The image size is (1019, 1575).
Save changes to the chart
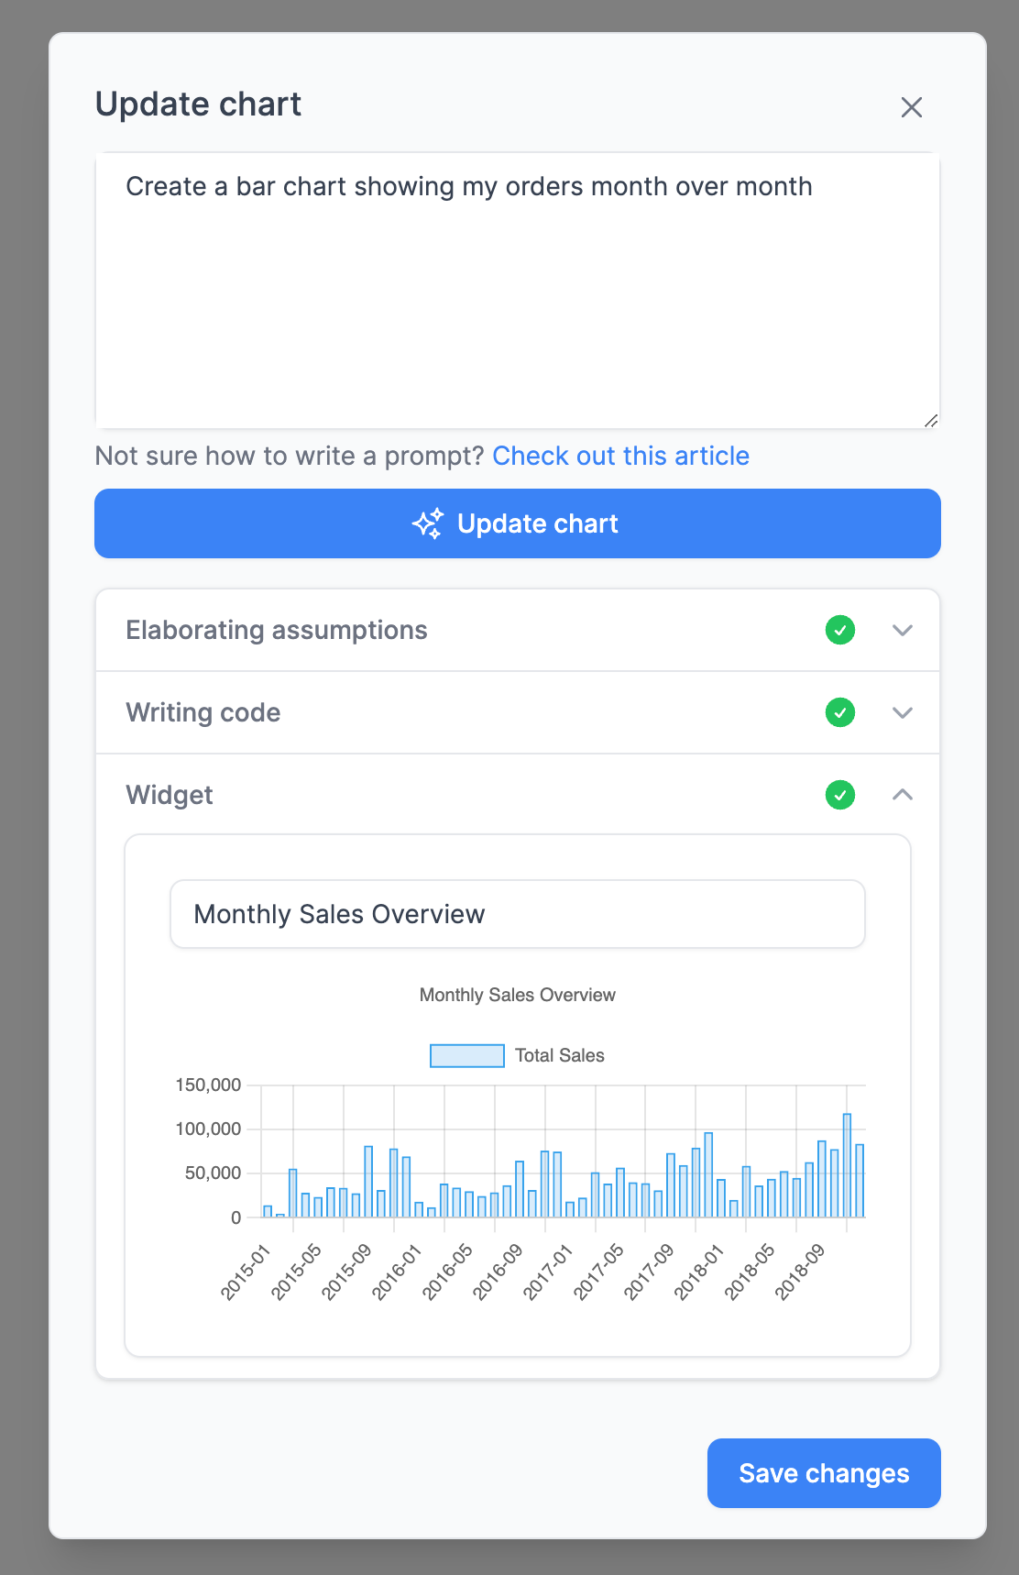pyautogui.click(x=824, y=1473)
